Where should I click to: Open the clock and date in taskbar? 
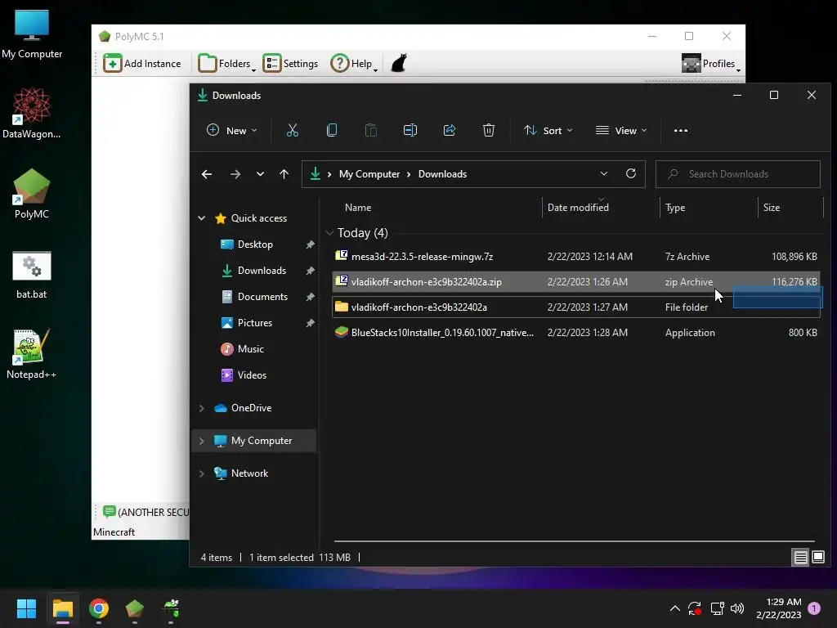pyautogui.click(x=779, y=608)
